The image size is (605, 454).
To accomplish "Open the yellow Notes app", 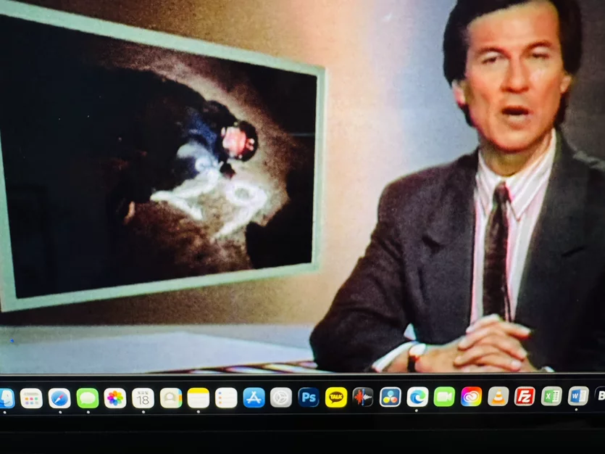I will [x=199, y=398].
